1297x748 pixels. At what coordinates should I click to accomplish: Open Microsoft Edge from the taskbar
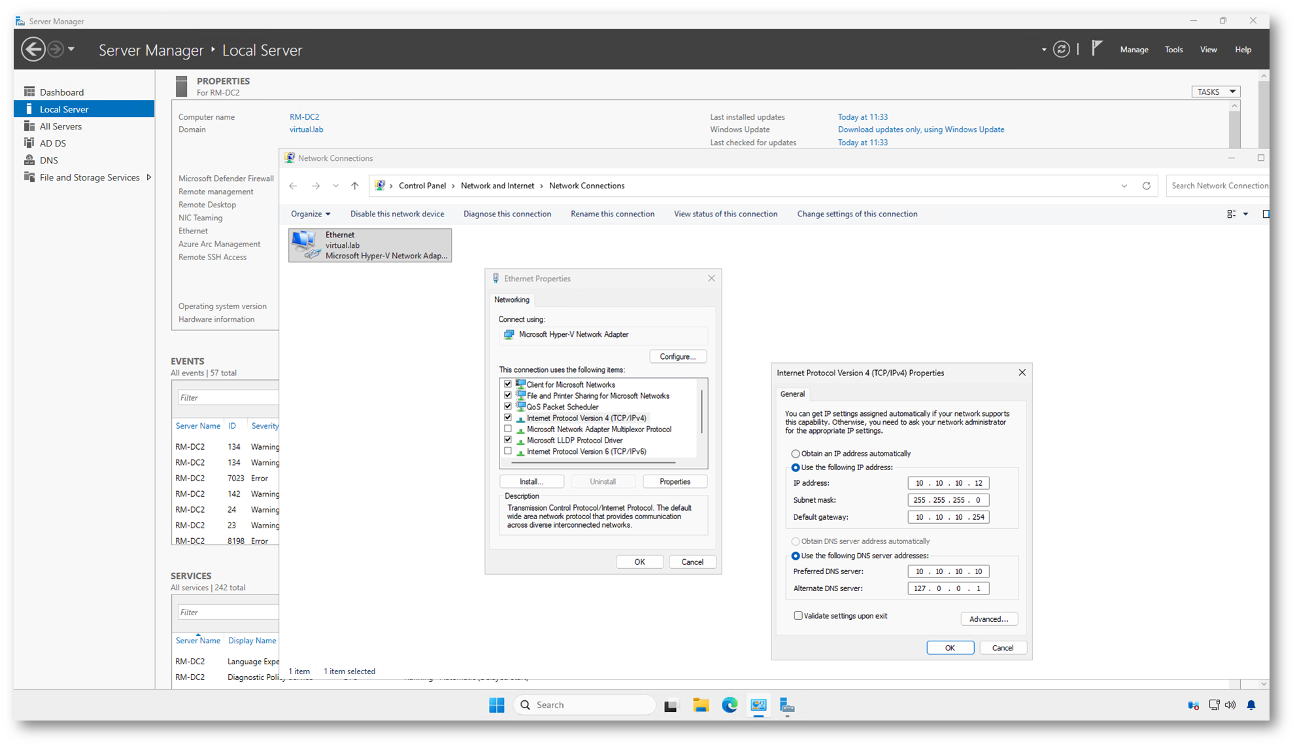coord(730,705)
